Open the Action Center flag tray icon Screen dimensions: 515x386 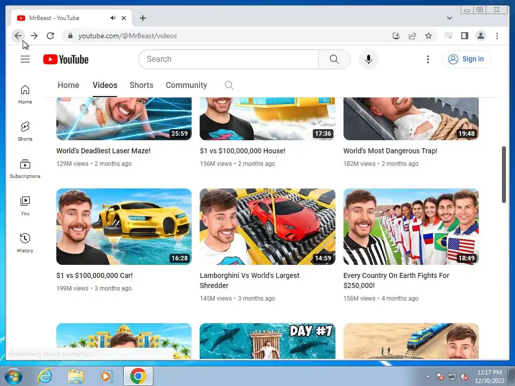pyautogui.click(x=440, y=376)
